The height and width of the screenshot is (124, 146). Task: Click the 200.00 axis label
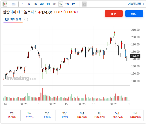[x=135, y=37]
